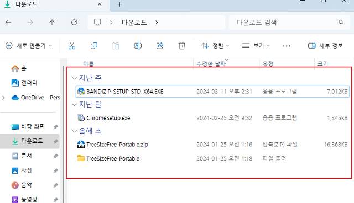Open the 보기 view dropdown
This screenshot has width=354, height=203.
(x=256, y=46)
